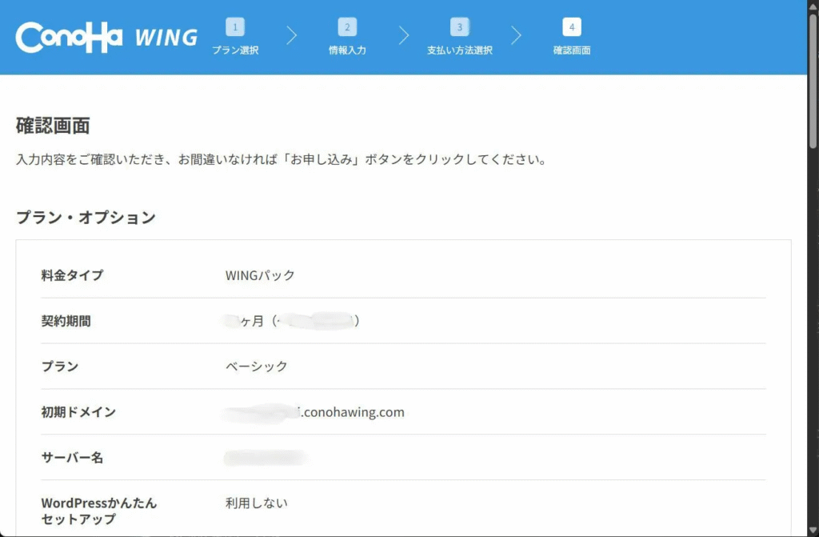819x537 pixels.
Task: Select step 4 number icon
Action: (x=572, y=27)
